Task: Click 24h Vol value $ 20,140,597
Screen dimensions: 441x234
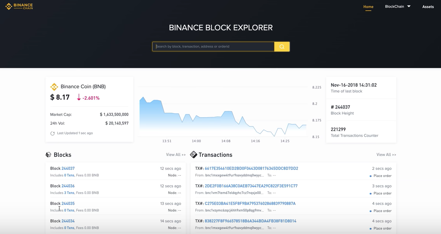Action: tap(117, 123)
